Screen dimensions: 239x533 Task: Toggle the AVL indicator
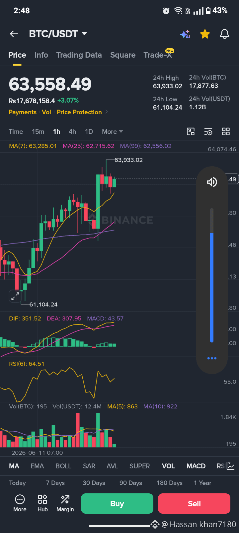[x=112, y=466]
